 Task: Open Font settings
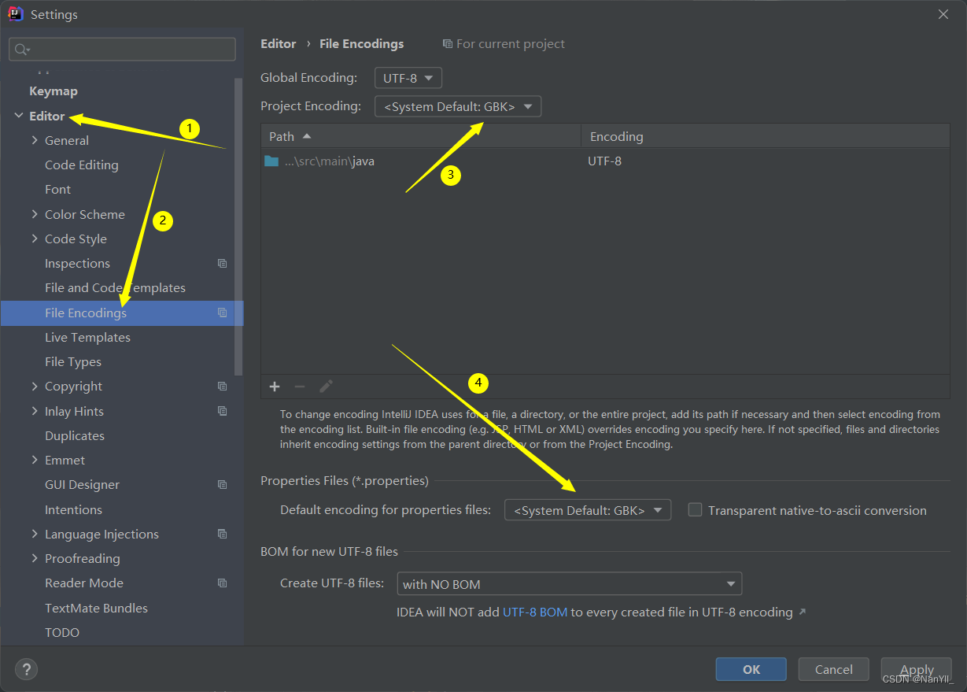pyautogui.click(x=57, y=189)
